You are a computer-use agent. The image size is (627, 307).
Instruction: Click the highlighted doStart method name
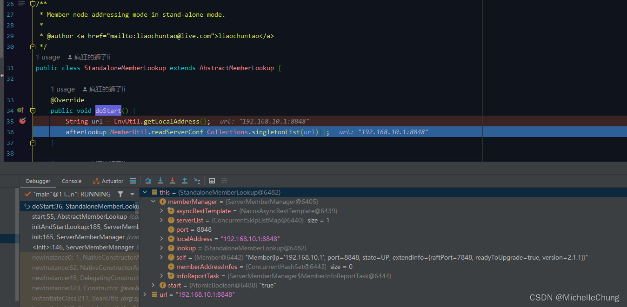(x=108, y=111)
